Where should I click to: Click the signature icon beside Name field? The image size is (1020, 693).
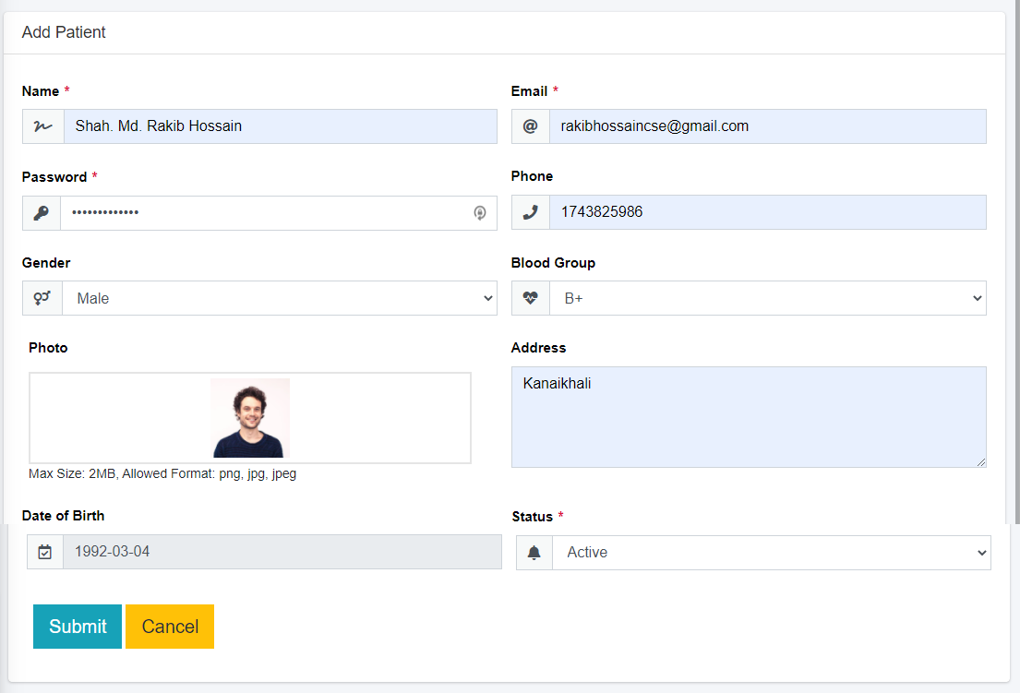click(x=42, y=126)
